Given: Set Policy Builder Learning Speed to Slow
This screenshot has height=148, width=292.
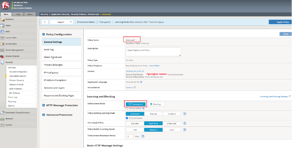Looking at the screenshot, I should pos(171,130).
